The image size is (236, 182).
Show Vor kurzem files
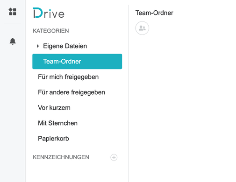pos(54,108)
